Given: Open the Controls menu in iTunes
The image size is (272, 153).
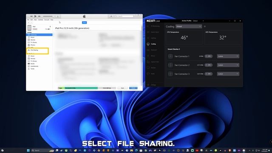Looking at the screenshot, I should (x=41, y=20).
